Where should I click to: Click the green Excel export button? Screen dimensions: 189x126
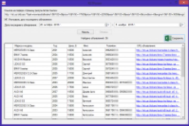click(x=175, y=38)
